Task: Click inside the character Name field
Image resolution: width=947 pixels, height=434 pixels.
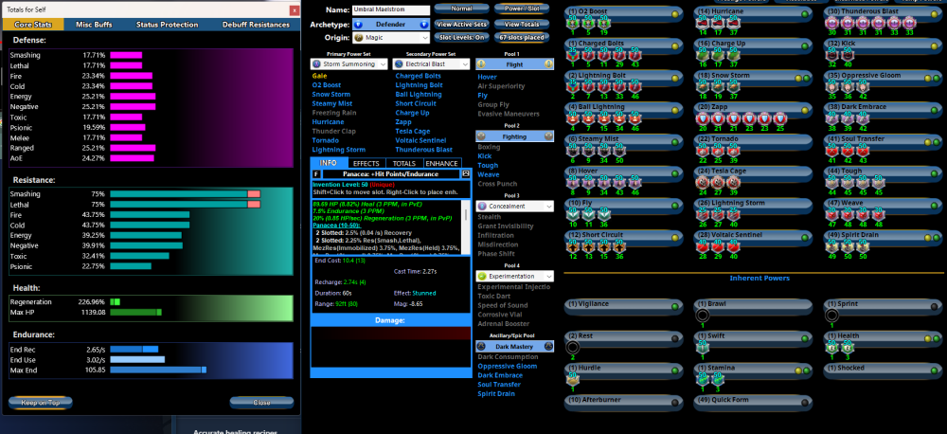Action: coord(391,10)
